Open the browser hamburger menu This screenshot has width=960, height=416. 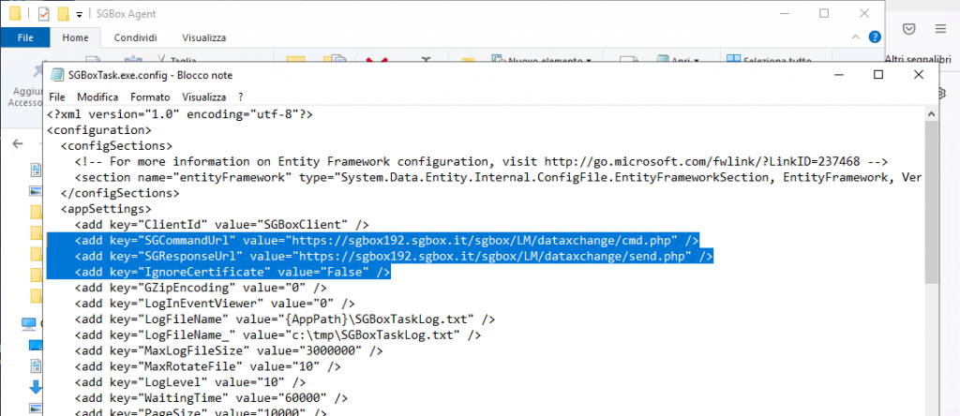940,29
